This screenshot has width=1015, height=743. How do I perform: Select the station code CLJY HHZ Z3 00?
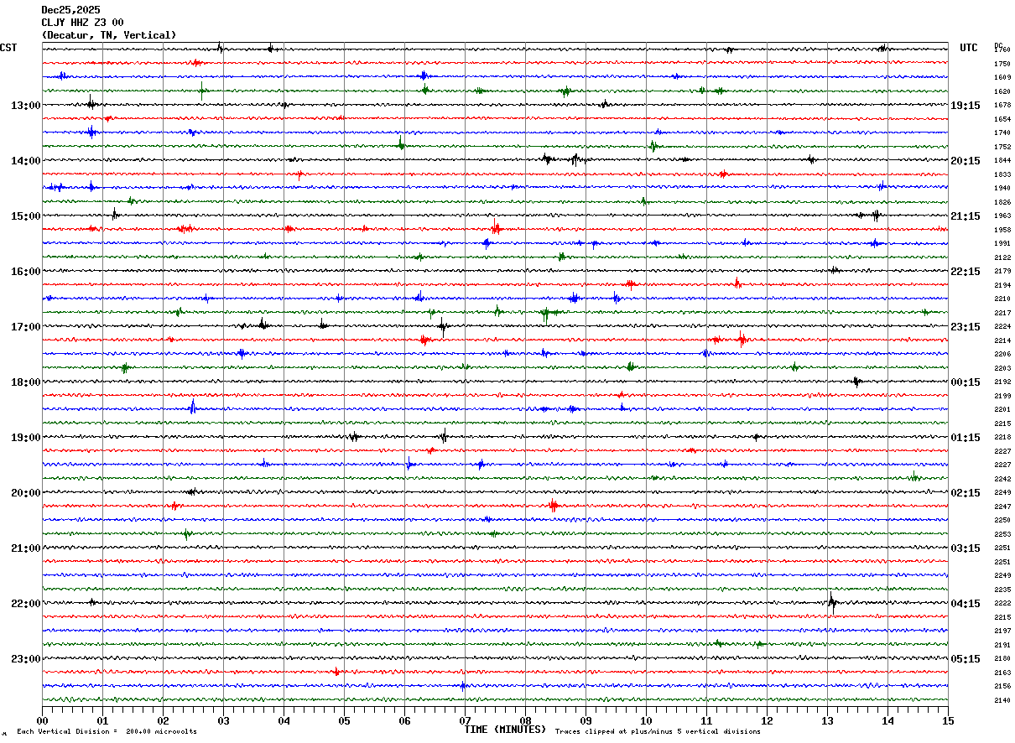[x=82, y=23]
